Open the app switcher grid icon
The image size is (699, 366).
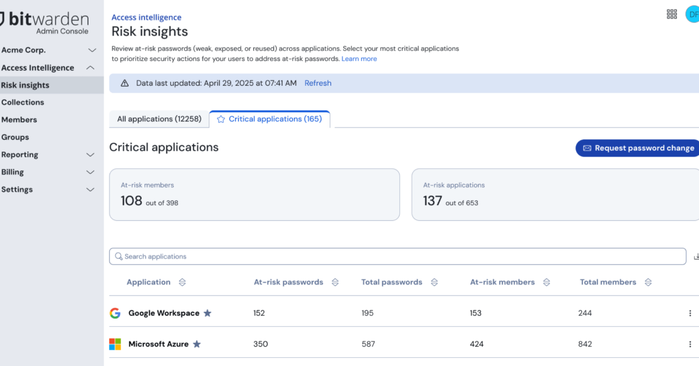[x=672, y=14]
